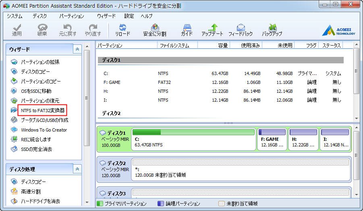Select the 120.00GB 未割り当て領域 block on ディスク2
This screenshot has height=211, width=363.
pyautogui.click(x=241, y=169)
